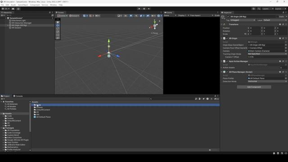
Task: Select Directional Light in Hierarchy
Action: (x=18, y=21)
